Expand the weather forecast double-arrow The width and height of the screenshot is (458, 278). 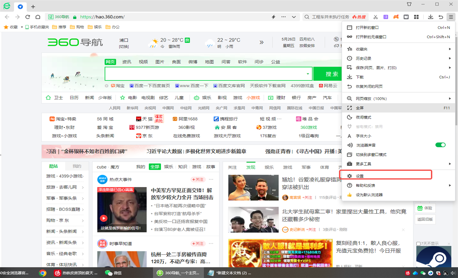[261, 42]
